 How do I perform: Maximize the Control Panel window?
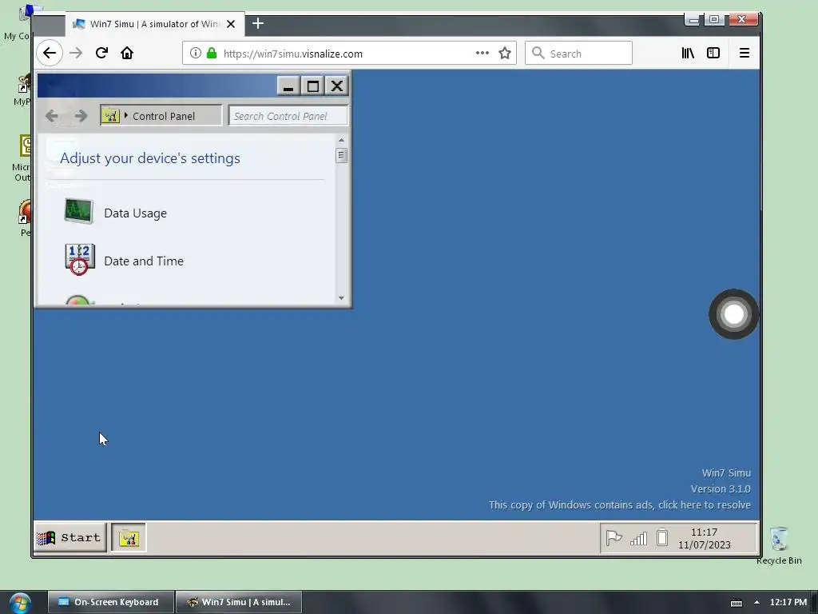tap(312, 86)
